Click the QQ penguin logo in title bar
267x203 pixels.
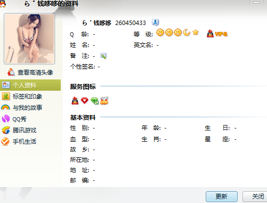coord(2,3)
